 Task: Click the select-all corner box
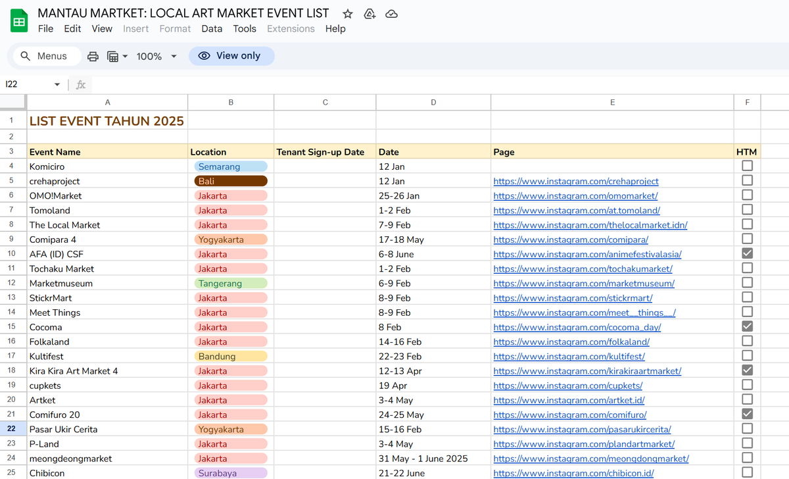tap(12, 102)
